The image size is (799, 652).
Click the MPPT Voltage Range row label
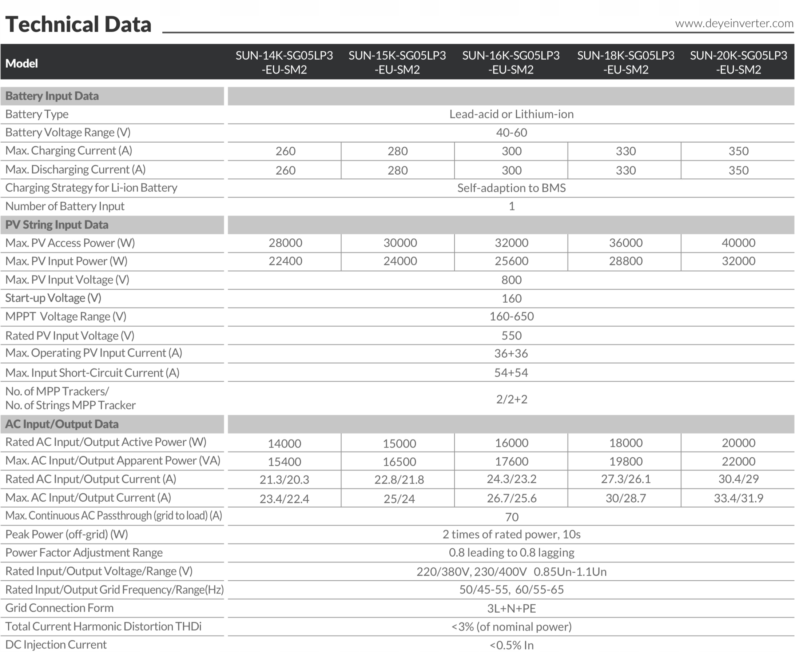click(66, 317)
